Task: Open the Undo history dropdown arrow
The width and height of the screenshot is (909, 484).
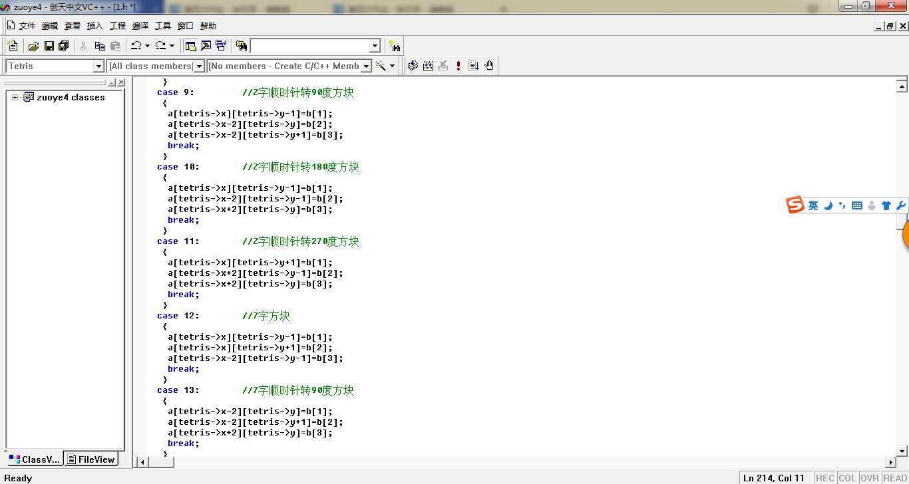Action: (x=147, y=46)
